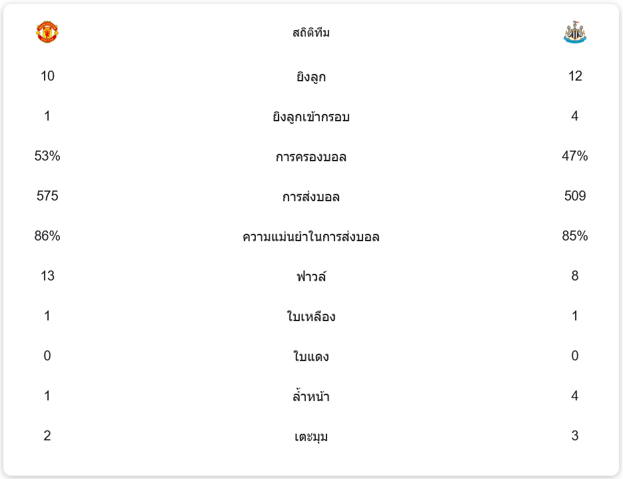Select the การครองบอล possession label
Screen dimensions: 623x479
point(311,157)
